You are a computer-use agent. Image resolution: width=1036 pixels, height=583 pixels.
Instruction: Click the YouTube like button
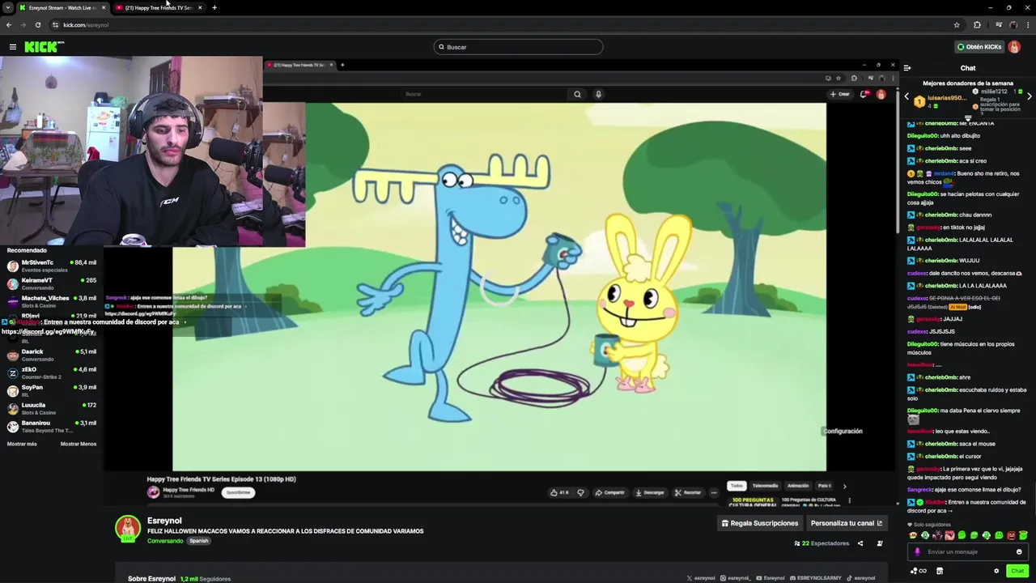click(x=558, y=492)
